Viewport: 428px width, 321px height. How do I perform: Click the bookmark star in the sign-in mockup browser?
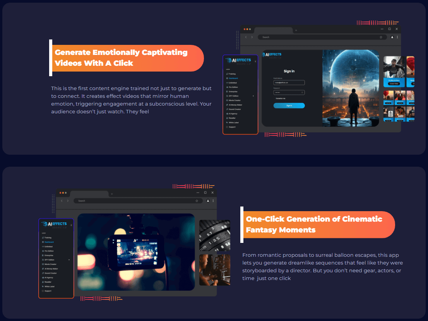(381, 37)
